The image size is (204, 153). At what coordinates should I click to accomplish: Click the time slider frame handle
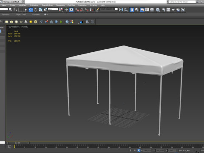[17, 143]
